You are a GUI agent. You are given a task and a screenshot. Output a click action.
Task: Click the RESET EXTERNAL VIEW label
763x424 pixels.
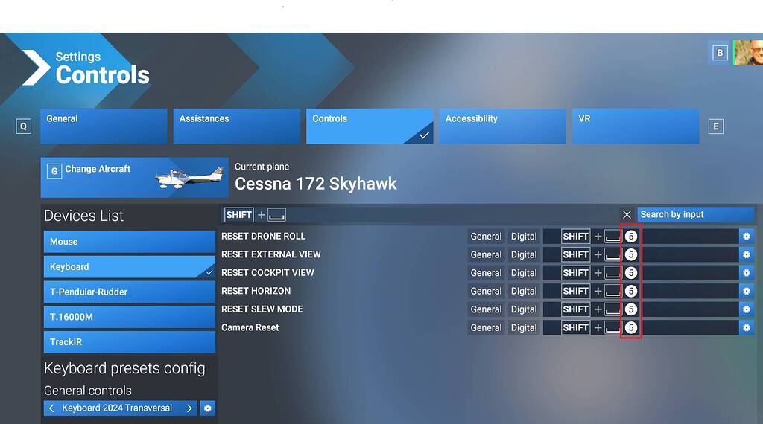pyautogui.click(x=271, y=254)
